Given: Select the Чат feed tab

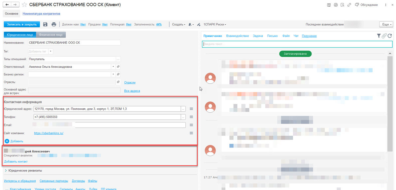Looking at the screenshot, I should (296, 36).
